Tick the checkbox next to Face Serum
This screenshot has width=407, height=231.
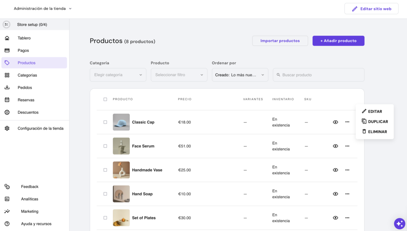point(105,146)
